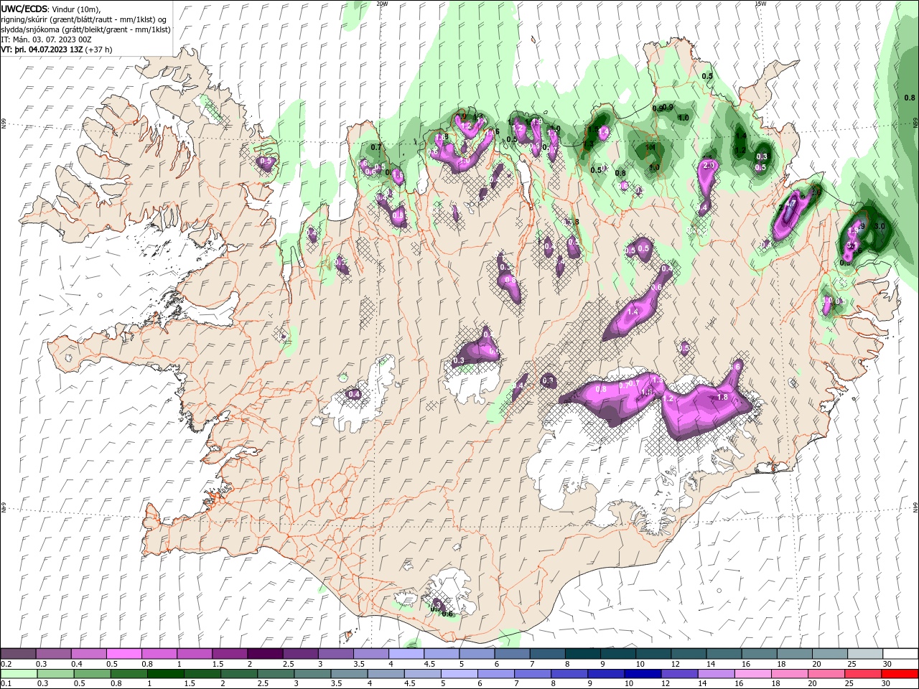Click the snow legend swatch labeled 0.2
This screenshot has width=919, height=689.
coord(19,653)
